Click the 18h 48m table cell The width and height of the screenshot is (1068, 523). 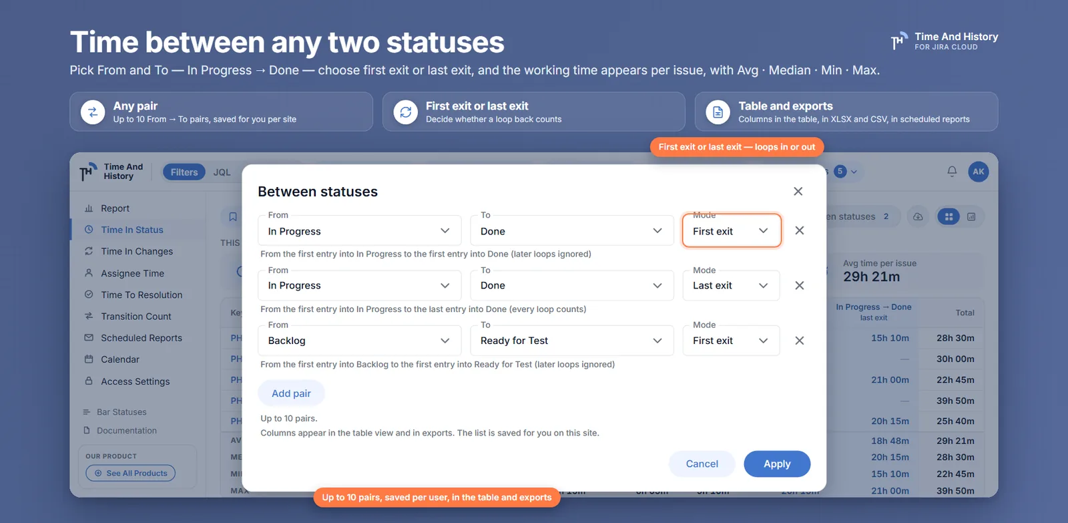tap(890, 441)
